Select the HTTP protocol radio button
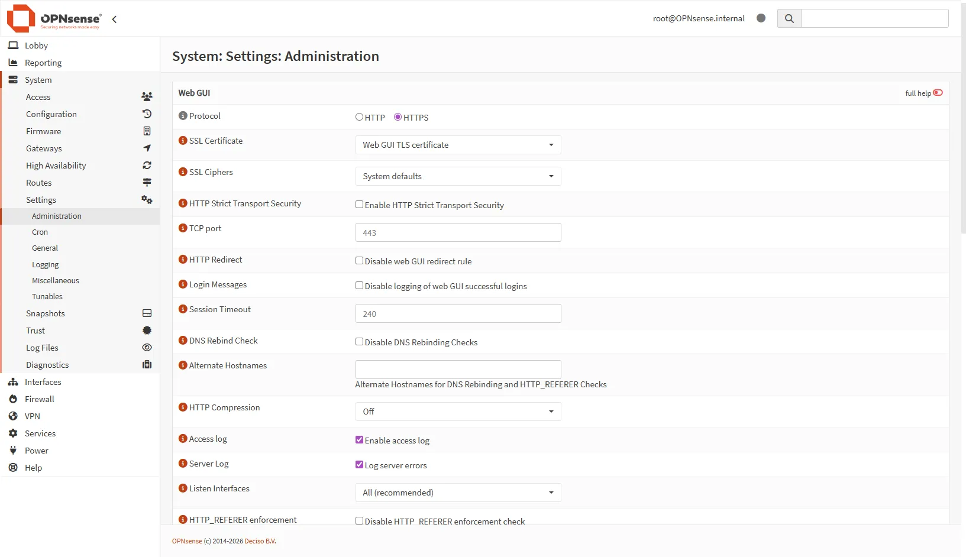 [x=359, y=117]
